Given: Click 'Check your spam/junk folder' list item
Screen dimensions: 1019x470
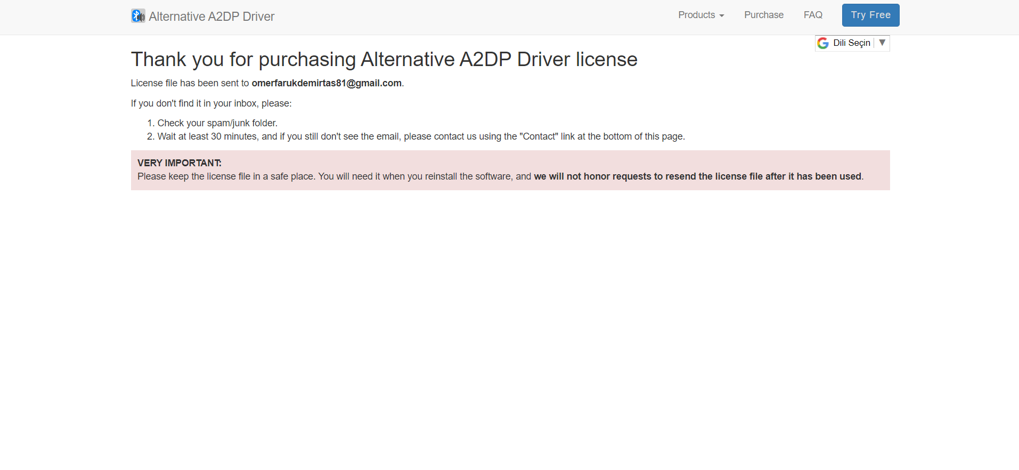Looking at the screenshot, I should (x=217, y=123).
